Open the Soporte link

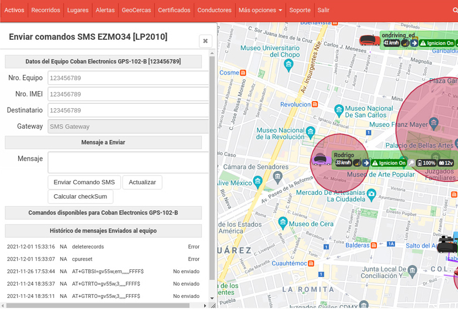[300, 10]
